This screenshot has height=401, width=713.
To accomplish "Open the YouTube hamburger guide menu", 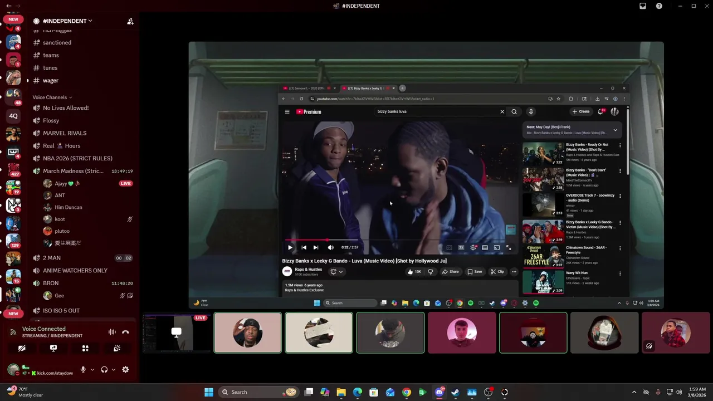I will pyautogui.click(x=287, y=112).
